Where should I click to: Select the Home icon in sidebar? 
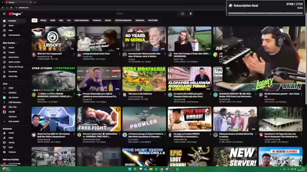pyautogui.click(x=4, y=21)
